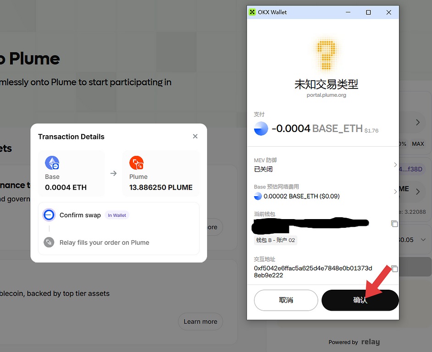The width and height of the screenshot is (432, 352).
Task: Expand the MEV protection settings
Action: click(395, 165)
